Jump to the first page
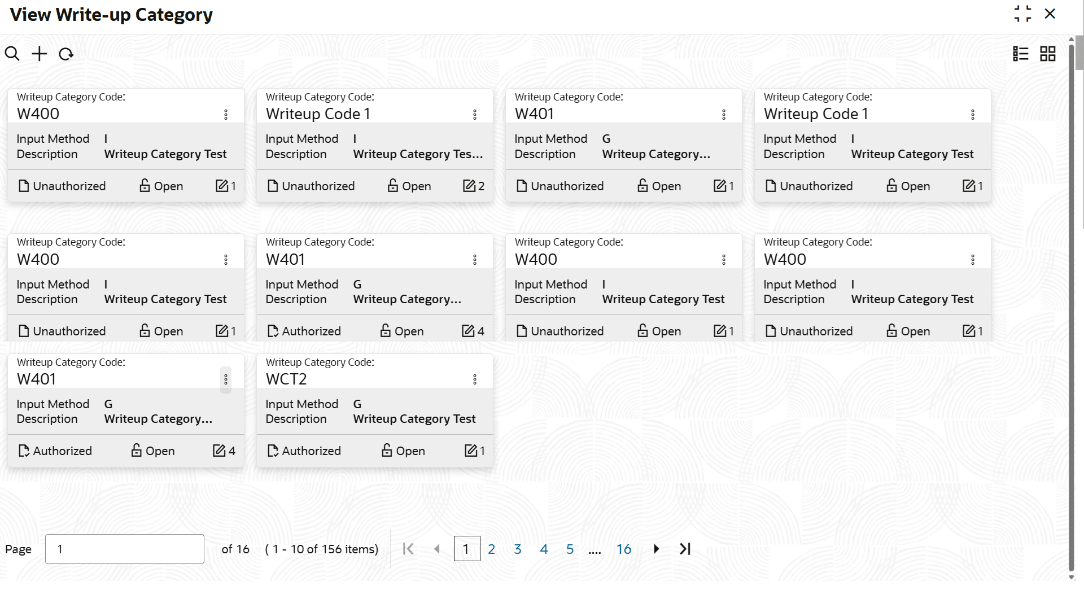Viewport: 1084px width, 590px height. tap(408, 549)
